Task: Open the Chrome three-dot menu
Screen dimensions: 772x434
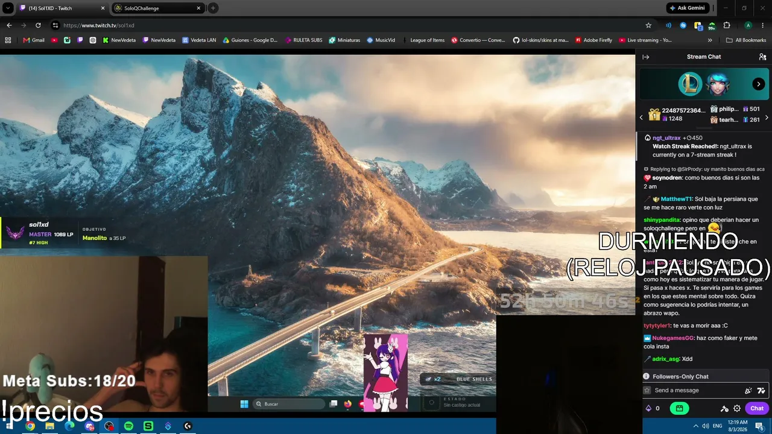Action: (762, 25)
